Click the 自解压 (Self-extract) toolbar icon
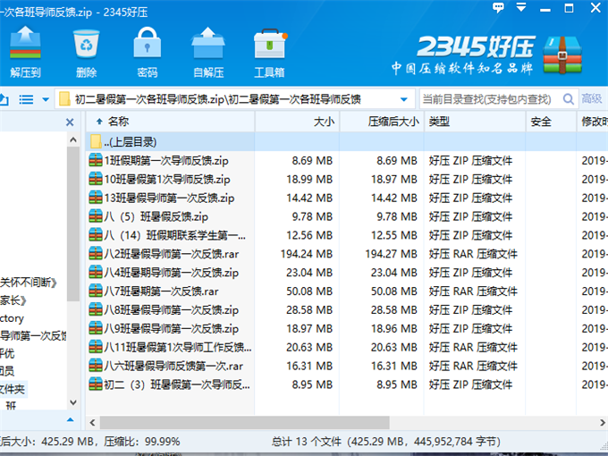 (208, 52)
